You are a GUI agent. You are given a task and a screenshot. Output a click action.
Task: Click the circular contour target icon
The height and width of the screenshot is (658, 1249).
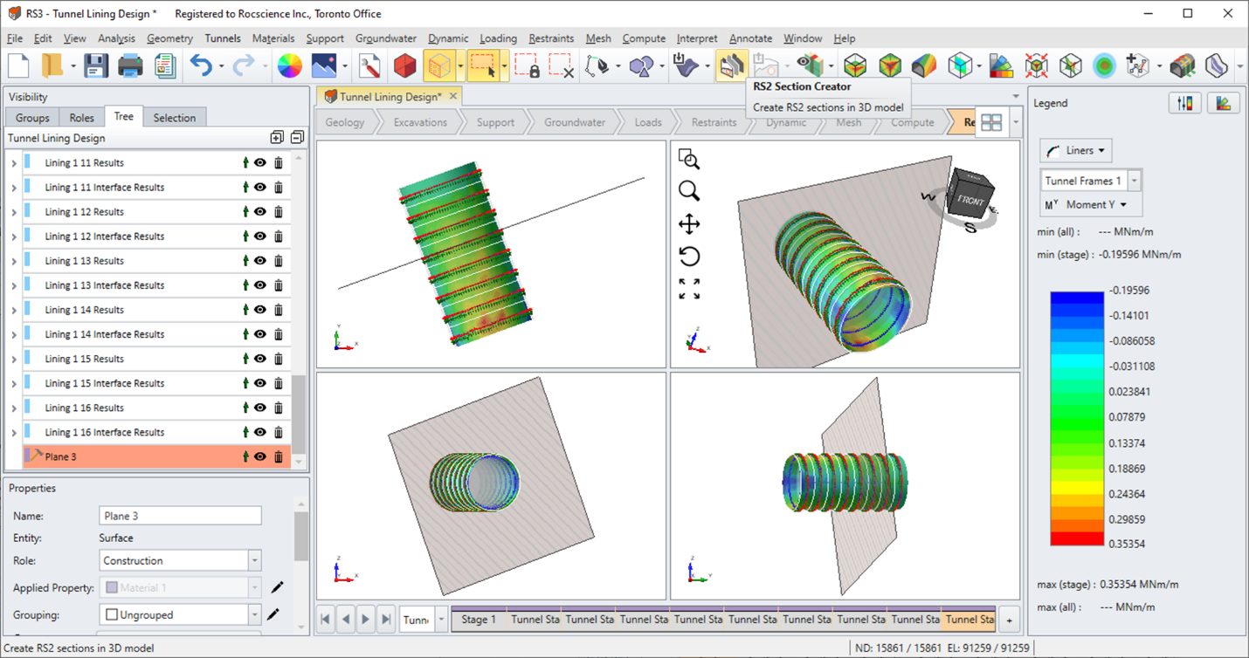pyautogui.click(x=1105, y=65)
